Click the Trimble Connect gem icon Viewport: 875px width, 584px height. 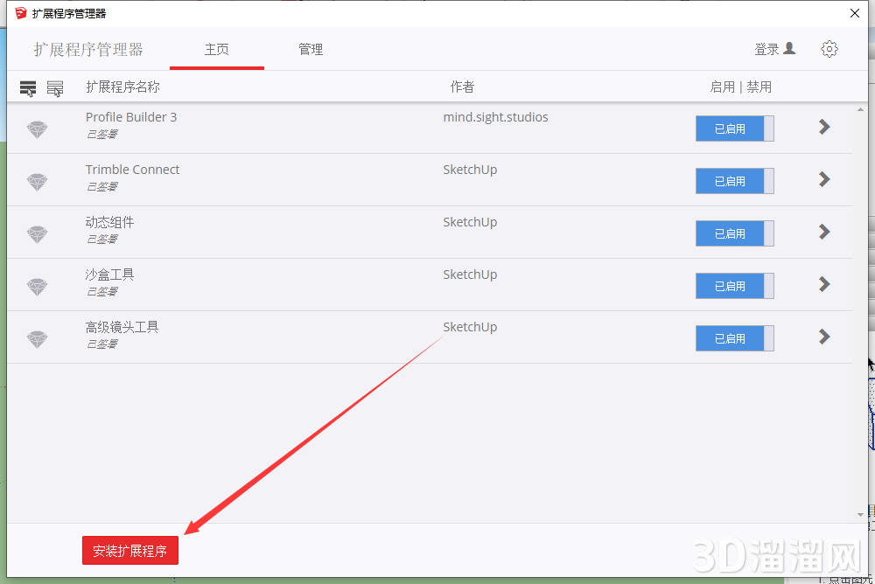(37, 182)
